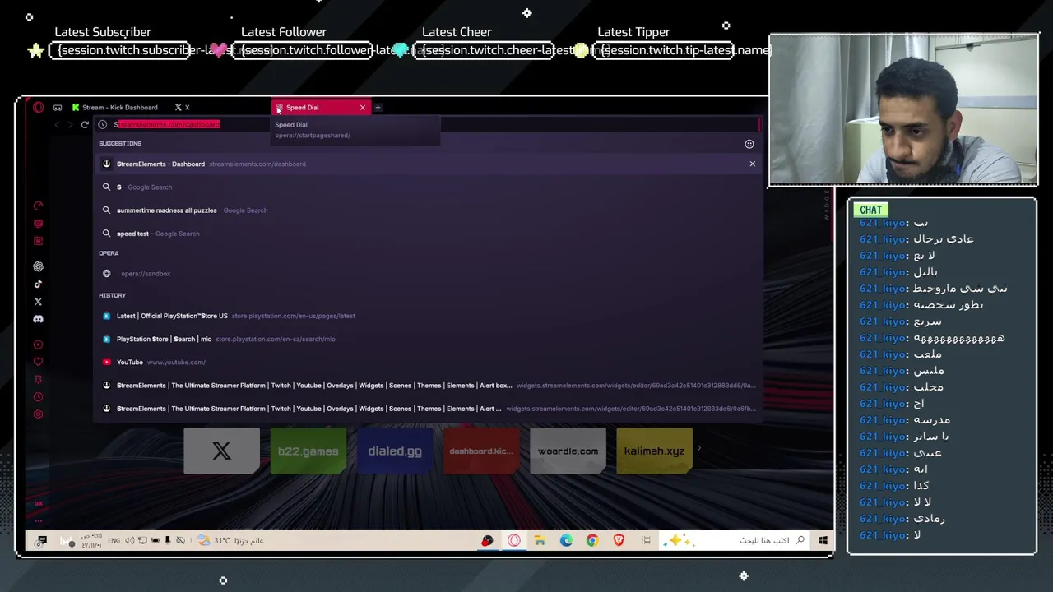Open X (Twitter) from the sidebar
Image resolution: width=1053 pixels, height=592 pixels.
tap(38, 302)
